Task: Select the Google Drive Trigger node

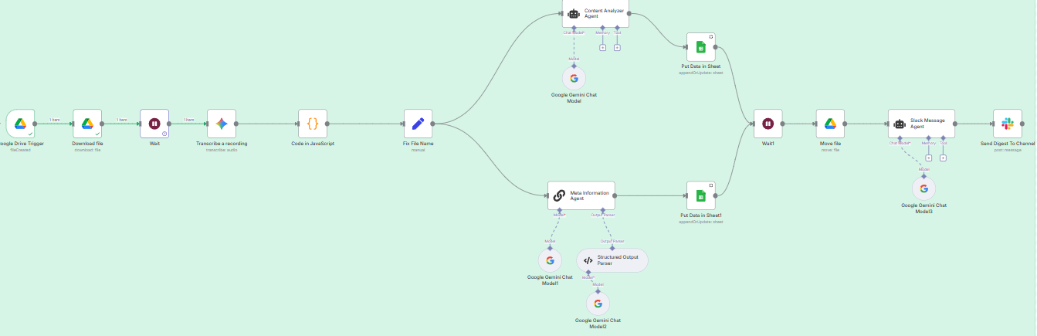Action: coord(20,124)
